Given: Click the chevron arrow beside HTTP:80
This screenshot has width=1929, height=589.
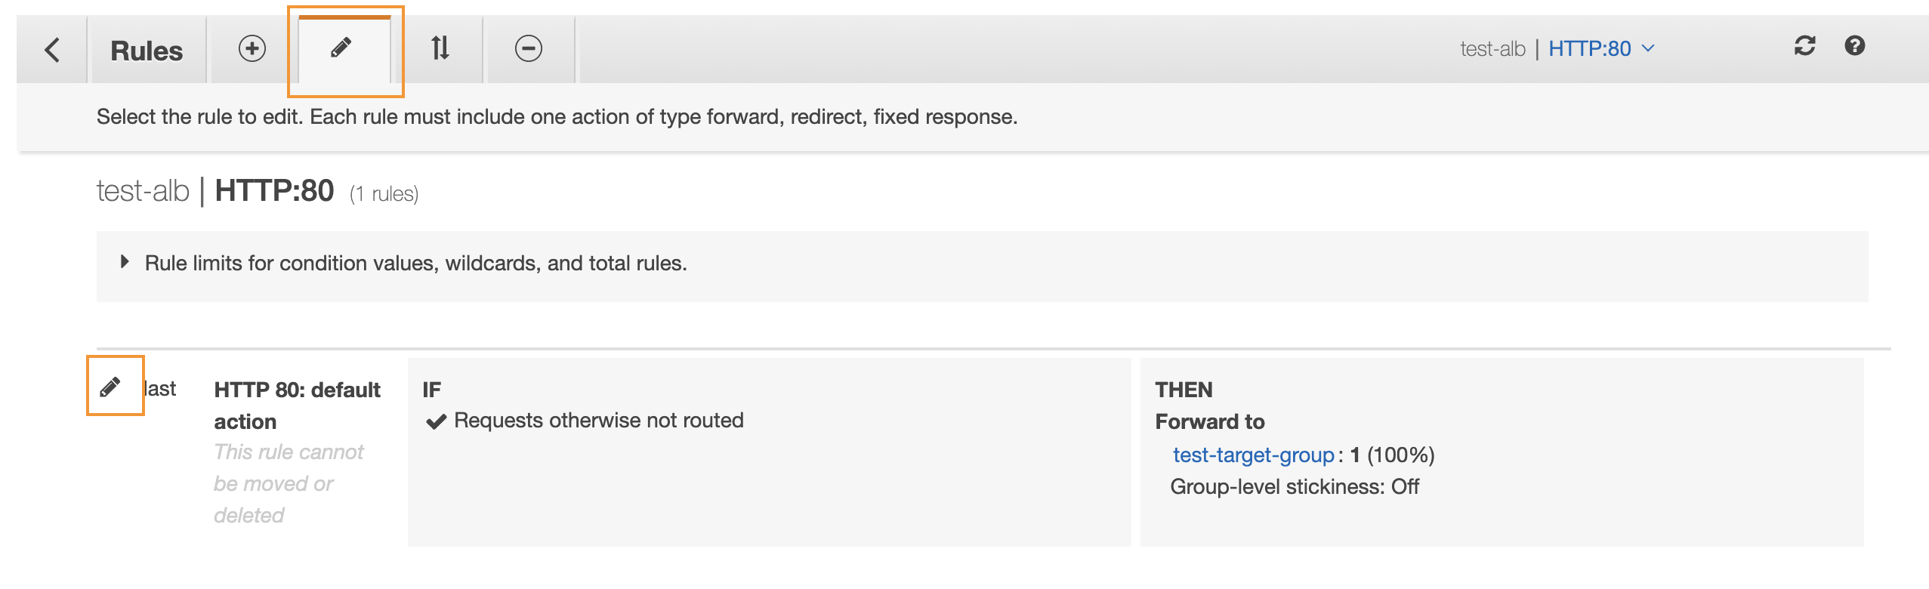Looking at the screenshot, I should tap(1648, 48).
